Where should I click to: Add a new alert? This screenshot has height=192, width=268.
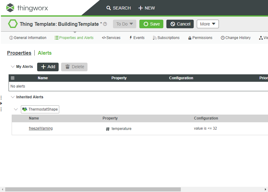pyautogui.click(x=48, y=67)
